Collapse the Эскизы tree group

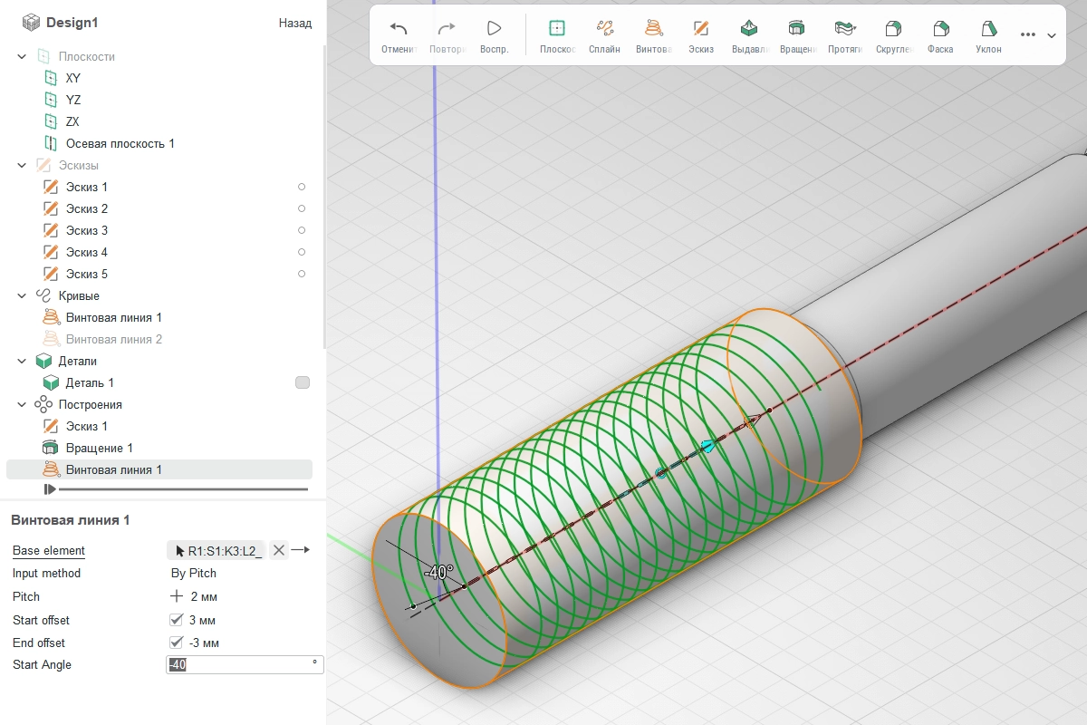point(23,165)
